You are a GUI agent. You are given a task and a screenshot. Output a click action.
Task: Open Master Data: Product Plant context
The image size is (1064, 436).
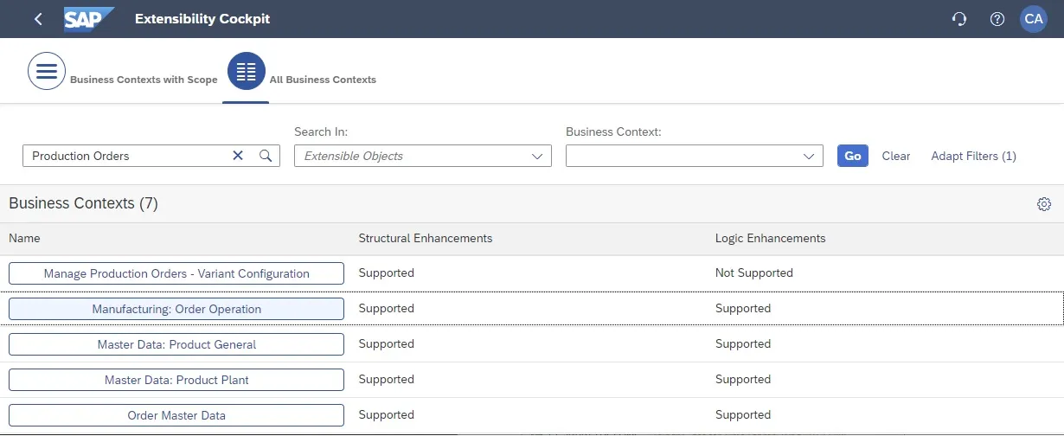[x=176, y=380]
